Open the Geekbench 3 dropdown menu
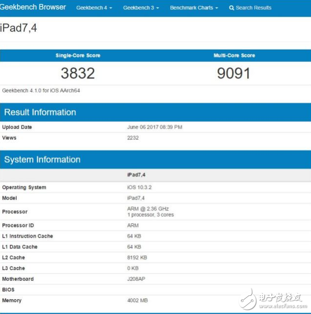Viewport: 311px width, 314px height. click(141, 8)
